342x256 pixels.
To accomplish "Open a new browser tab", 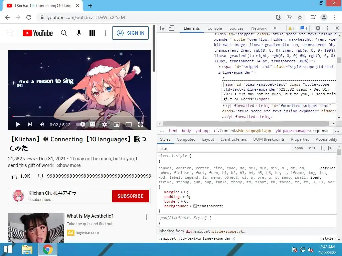I will (90, 6).
